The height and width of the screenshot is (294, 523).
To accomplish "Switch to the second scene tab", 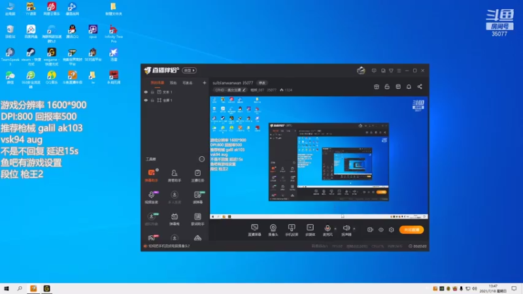I will [173, 83].
